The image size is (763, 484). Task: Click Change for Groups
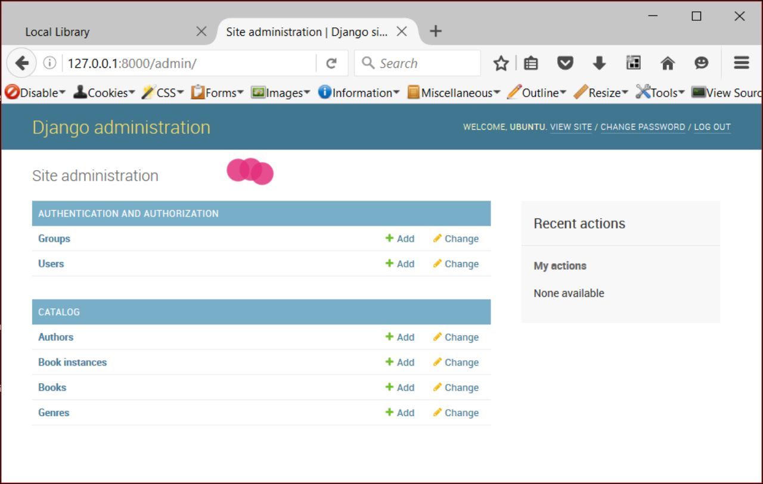click(456, 239)
